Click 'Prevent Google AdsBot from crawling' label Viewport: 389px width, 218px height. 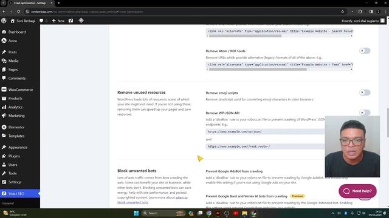234,171
